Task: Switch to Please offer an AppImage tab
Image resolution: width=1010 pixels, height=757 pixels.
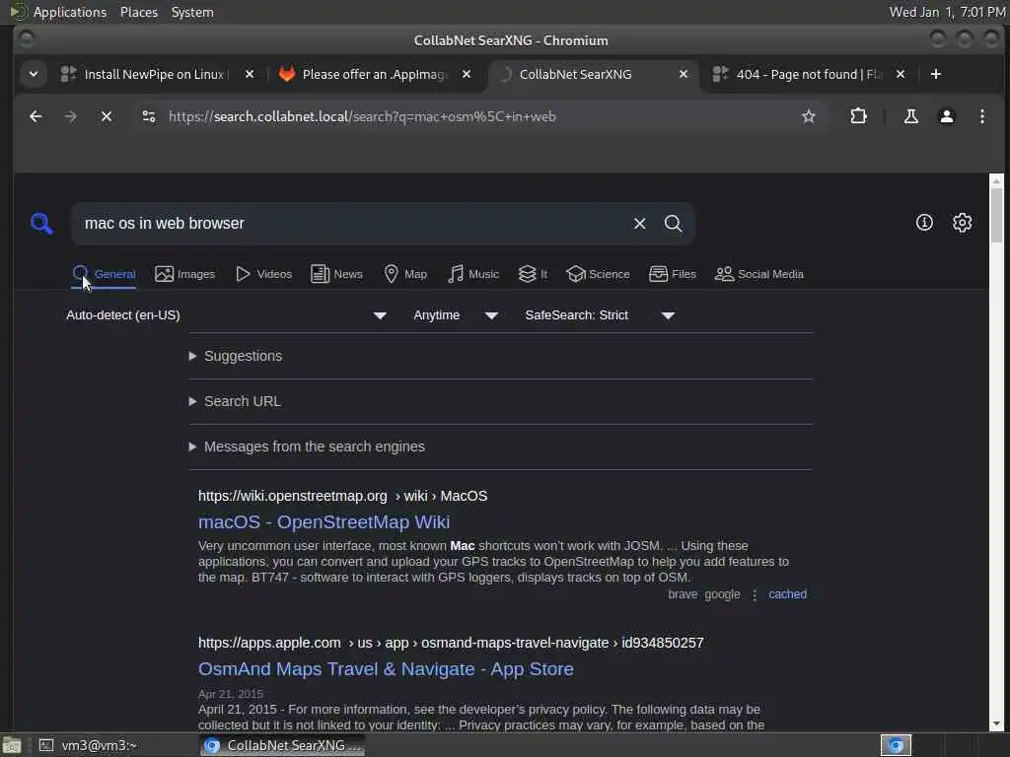Action: click(x=376, y=74)
